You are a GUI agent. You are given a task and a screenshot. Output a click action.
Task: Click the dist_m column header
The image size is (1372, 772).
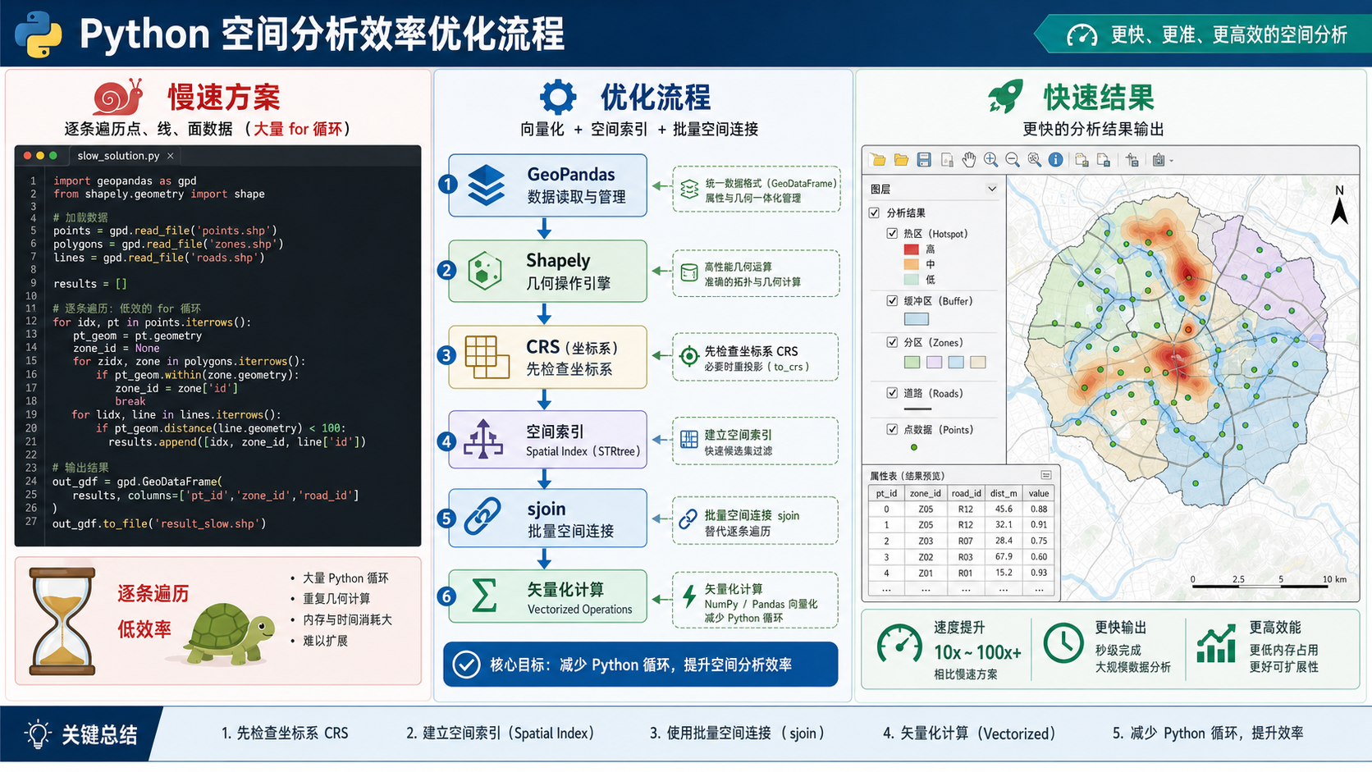pyautogui.click(x=1004, y=493)
